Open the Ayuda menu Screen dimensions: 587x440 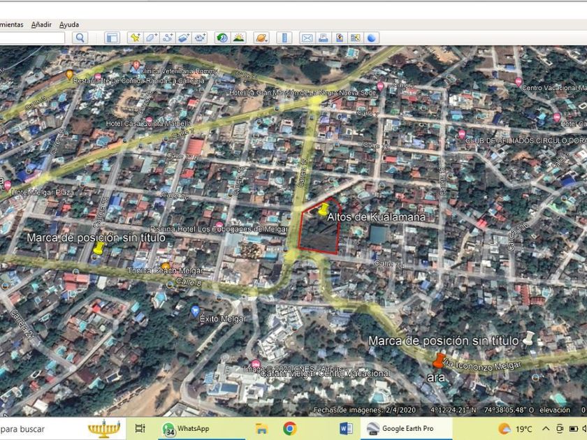[x=68, y=24]
